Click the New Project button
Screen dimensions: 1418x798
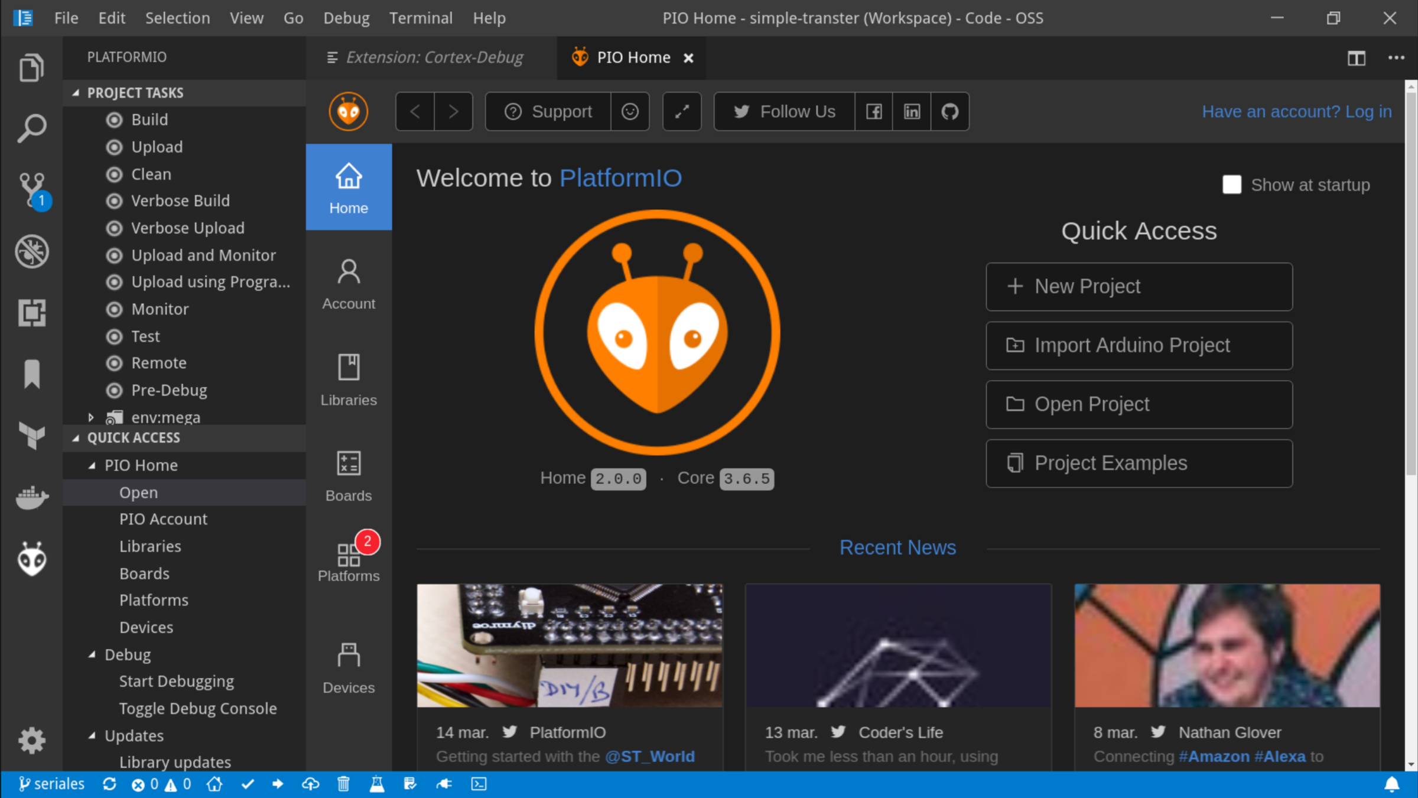(x=1139, y=287)
